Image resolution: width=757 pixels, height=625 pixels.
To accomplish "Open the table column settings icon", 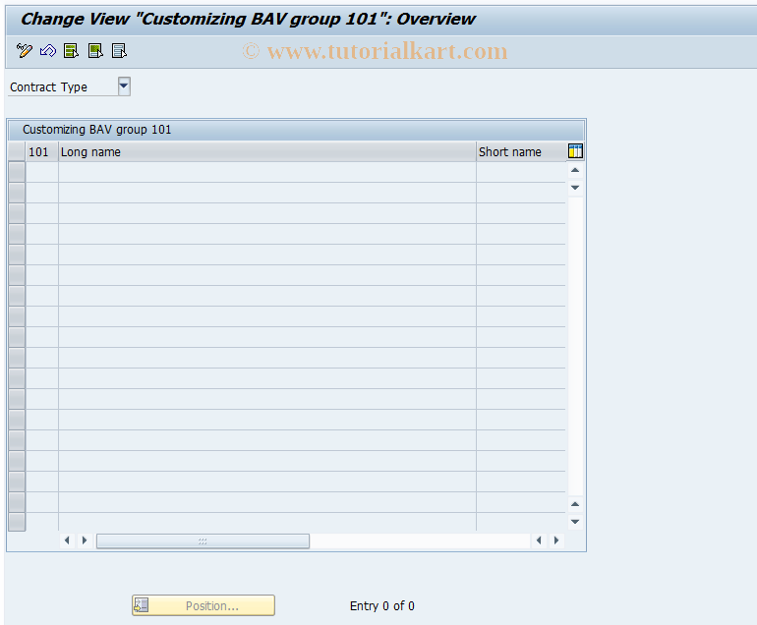I will click(x=575, y=151).
